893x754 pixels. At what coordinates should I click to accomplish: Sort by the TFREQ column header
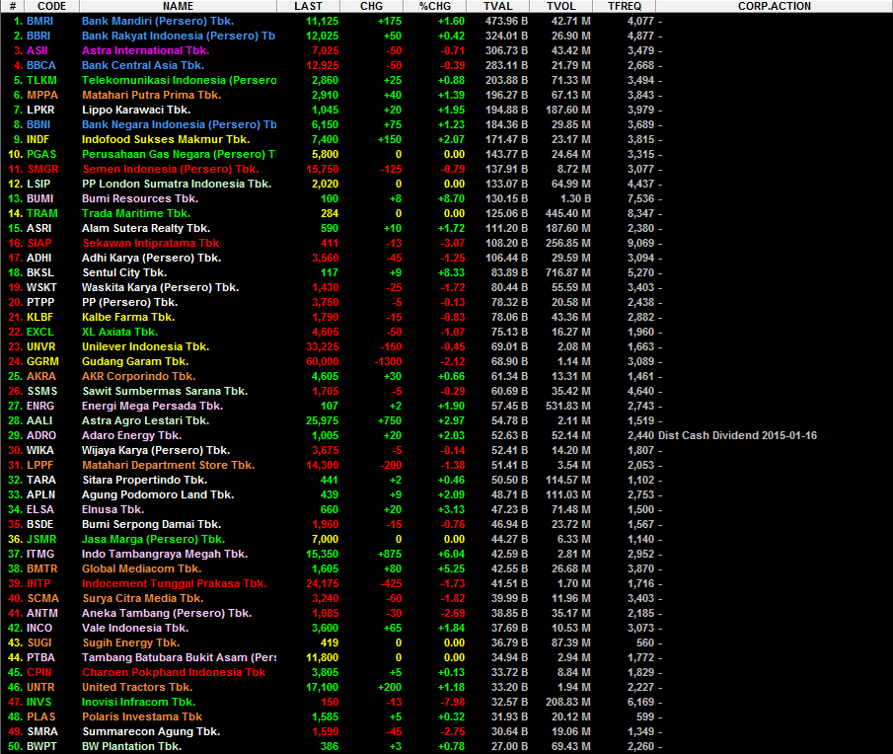625,6
